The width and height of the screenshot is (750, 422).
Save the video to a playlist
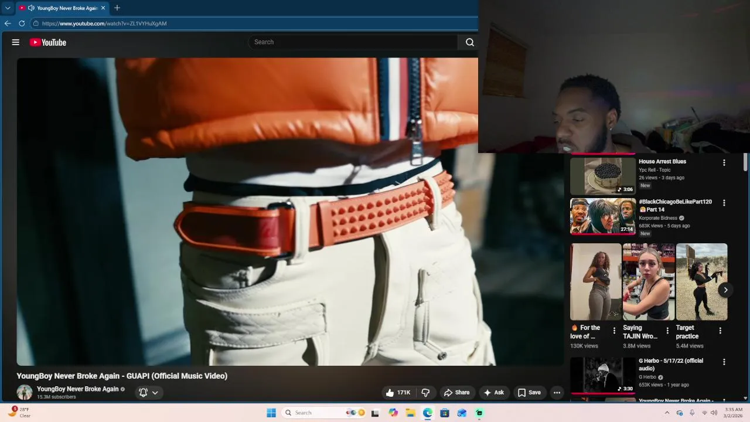coord(529,393)
